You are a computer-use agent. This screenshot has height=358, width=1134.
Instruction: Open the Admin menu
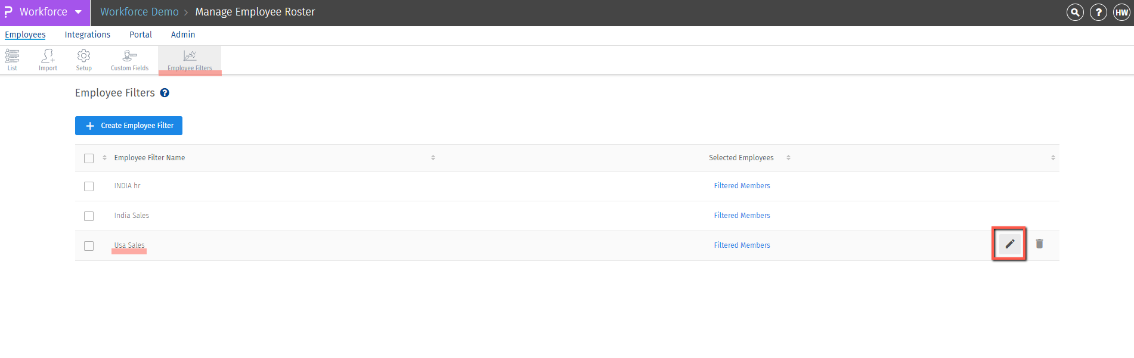(x=183, y=35)
